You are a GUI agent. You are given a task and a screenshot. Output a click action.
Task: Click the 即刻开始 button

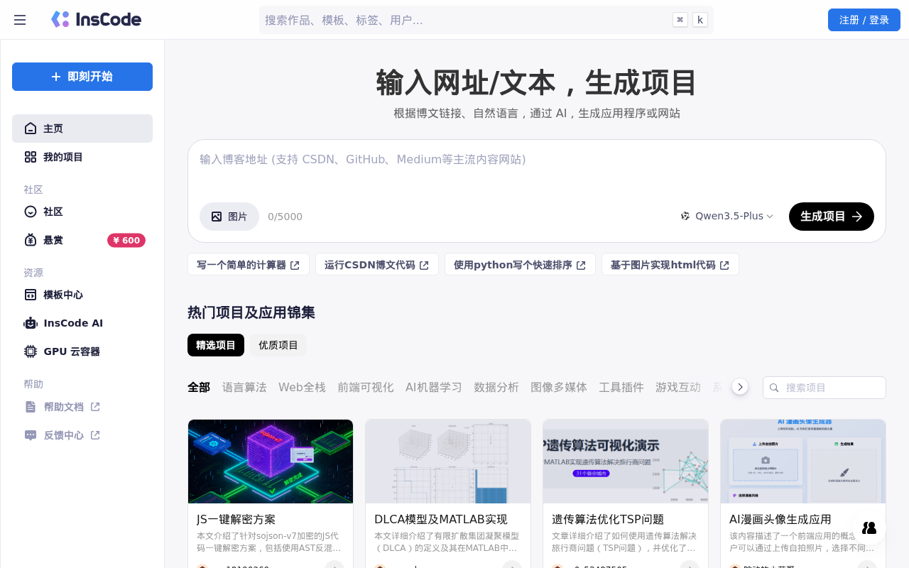[82, 77]
